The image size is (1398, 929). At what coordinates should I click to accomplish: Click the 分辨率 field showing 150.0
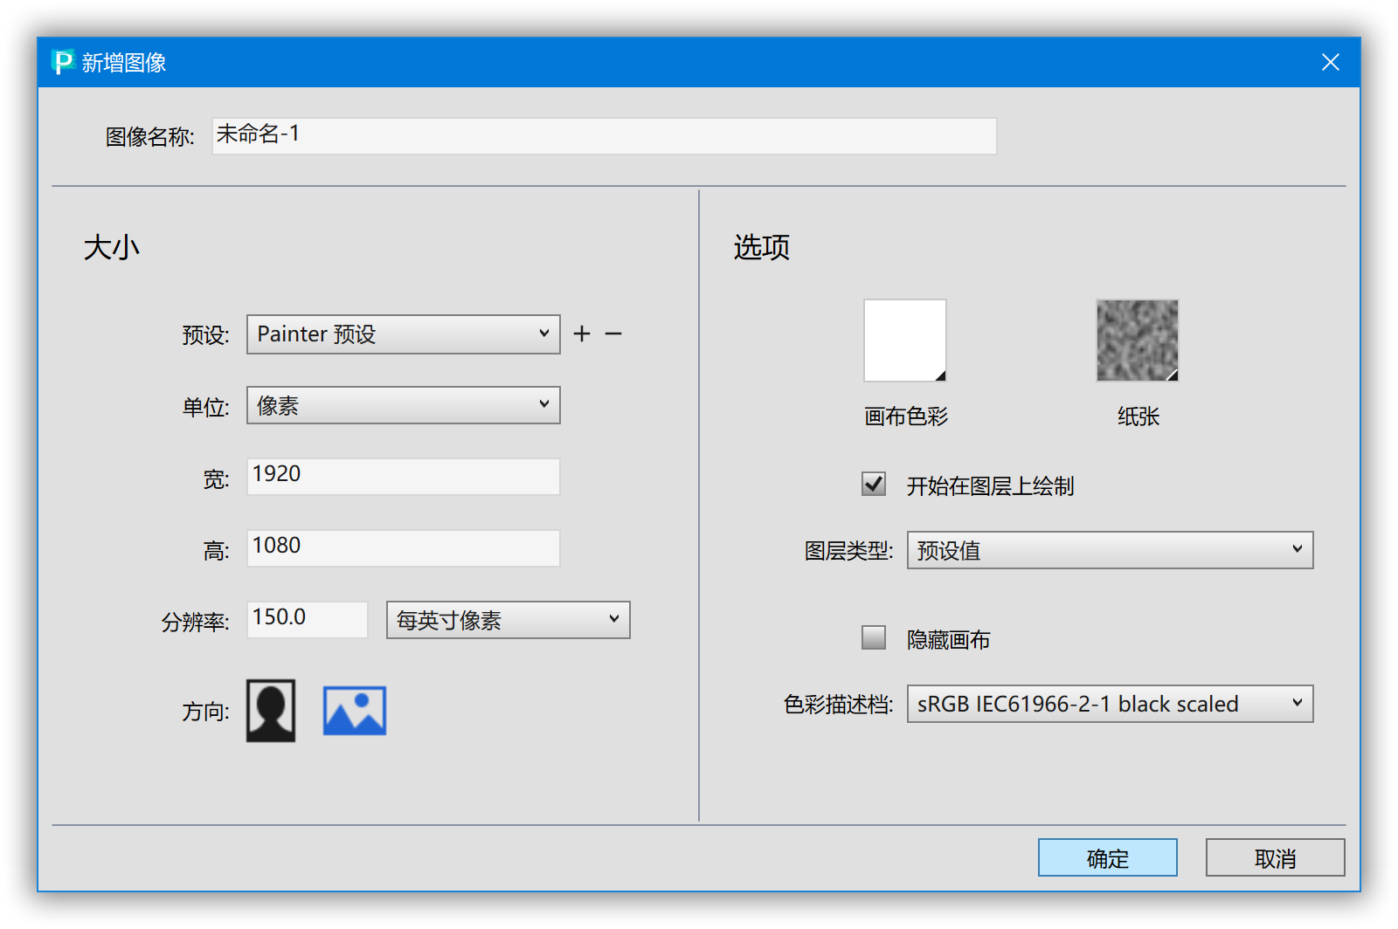pos(308,620)
